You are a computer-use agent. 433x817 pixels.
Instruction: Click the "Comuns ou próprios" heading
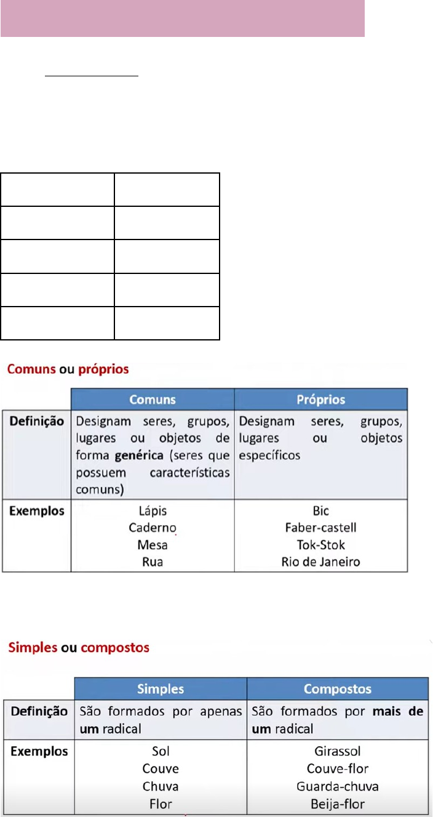tap(68, 370)
